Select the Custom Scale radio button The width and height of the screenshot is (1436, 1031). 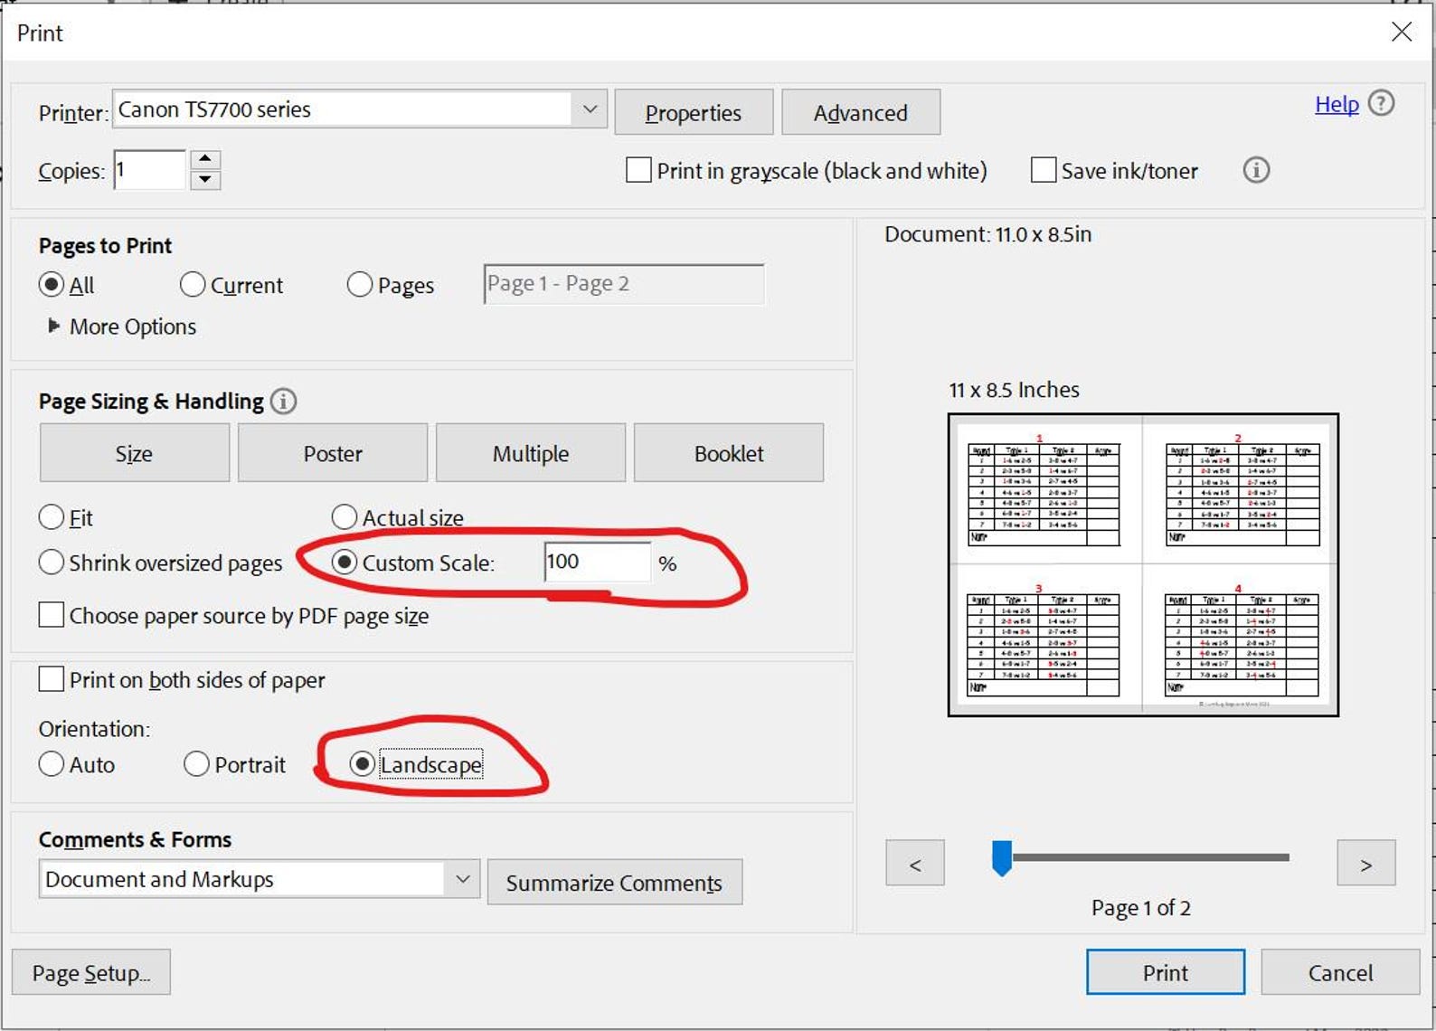click(x=345, y=563)
